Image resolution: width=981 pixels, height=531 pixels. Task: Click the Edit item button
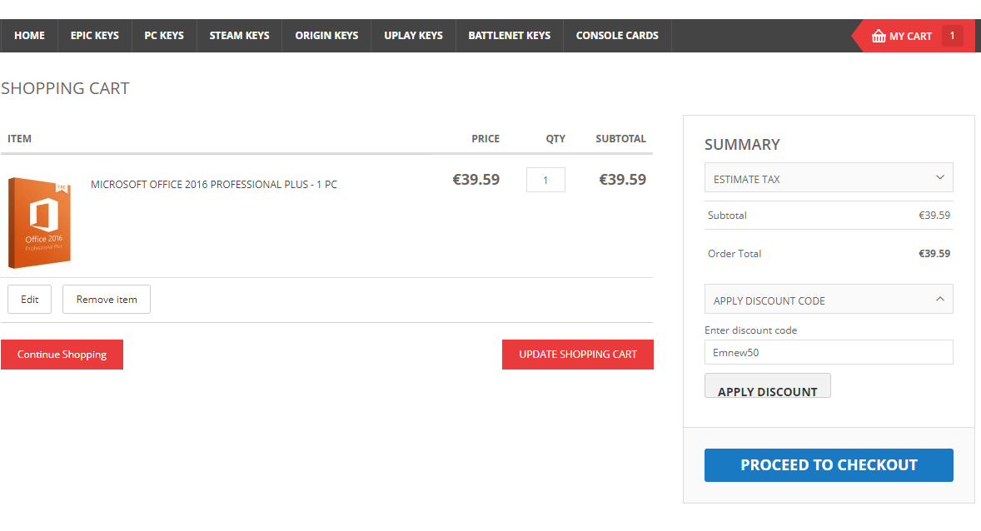30,300
